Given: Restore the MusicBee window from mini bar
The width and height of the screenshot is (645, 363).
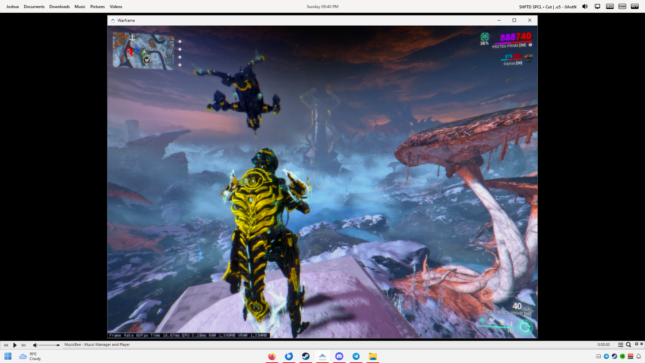Looking at the screenshot, I should click(636, 344).
